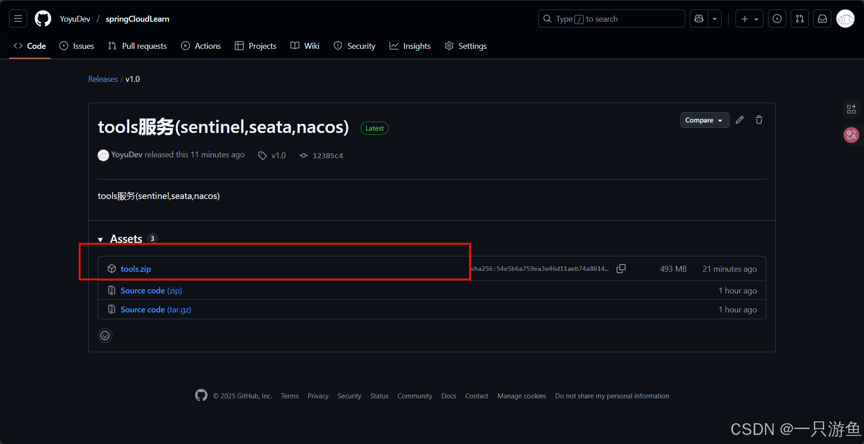
Task: Go to GitHub homepage via Octocat logo
Action: pos(43,19)
